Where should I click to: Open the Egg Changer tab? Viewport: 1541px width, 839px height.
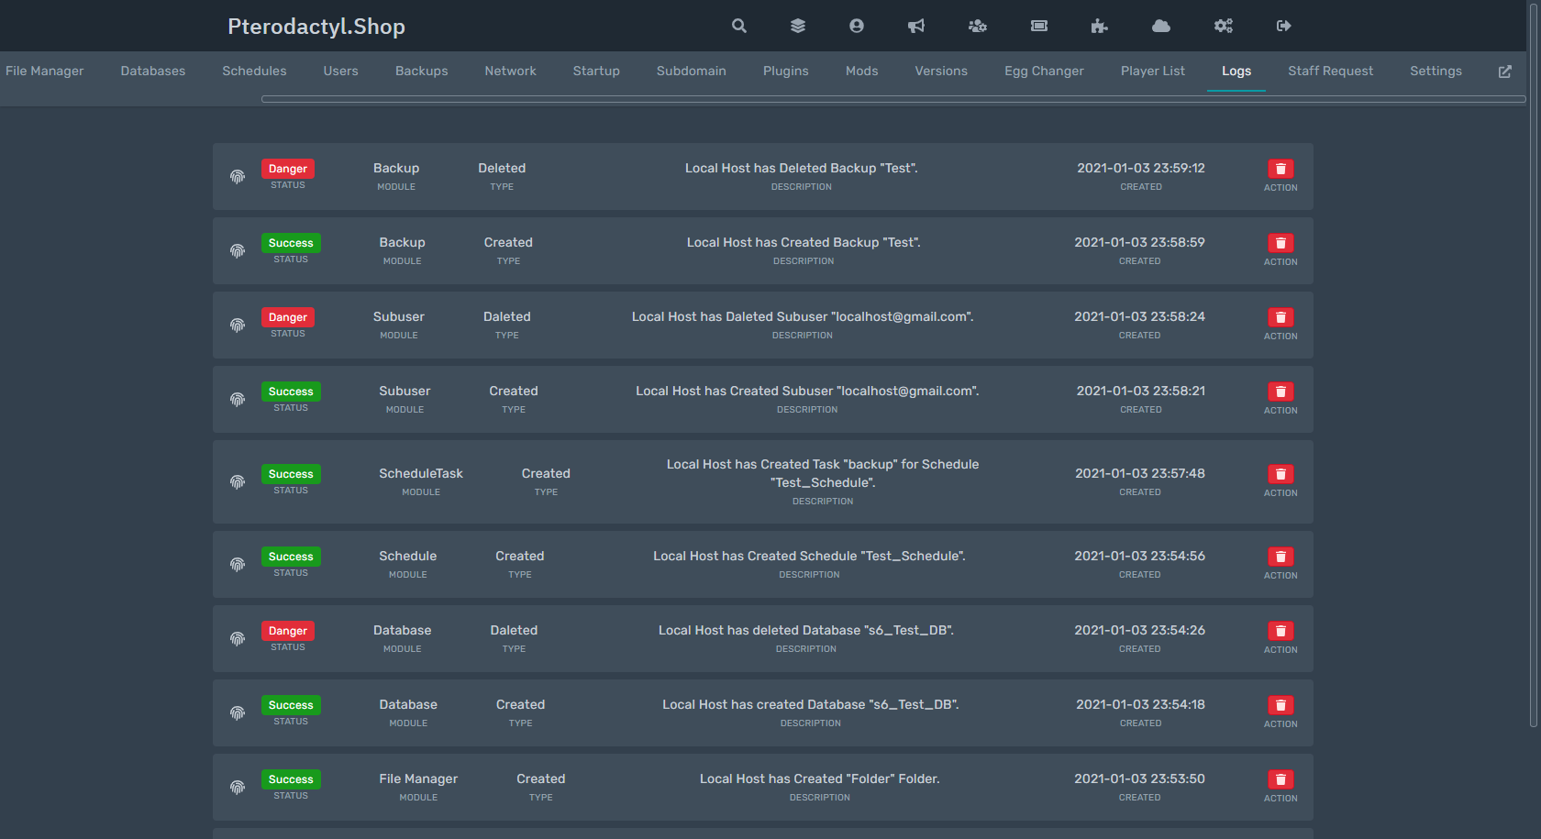[x=1044, y=71]
